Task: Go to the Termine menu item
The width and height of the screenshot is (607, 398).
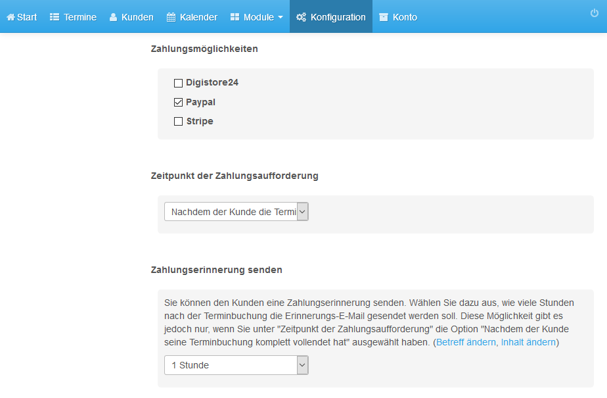Action: (73, 17)
